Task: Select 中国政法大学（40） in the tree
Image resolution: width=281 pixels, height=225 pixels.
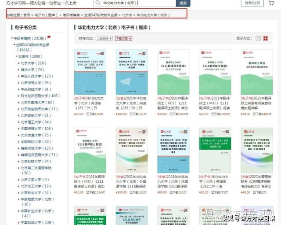Action: tap(36, 142)
